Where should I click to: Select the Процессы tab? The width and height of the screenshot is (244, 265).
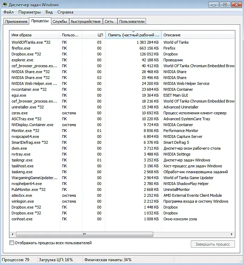pos(40,21)
